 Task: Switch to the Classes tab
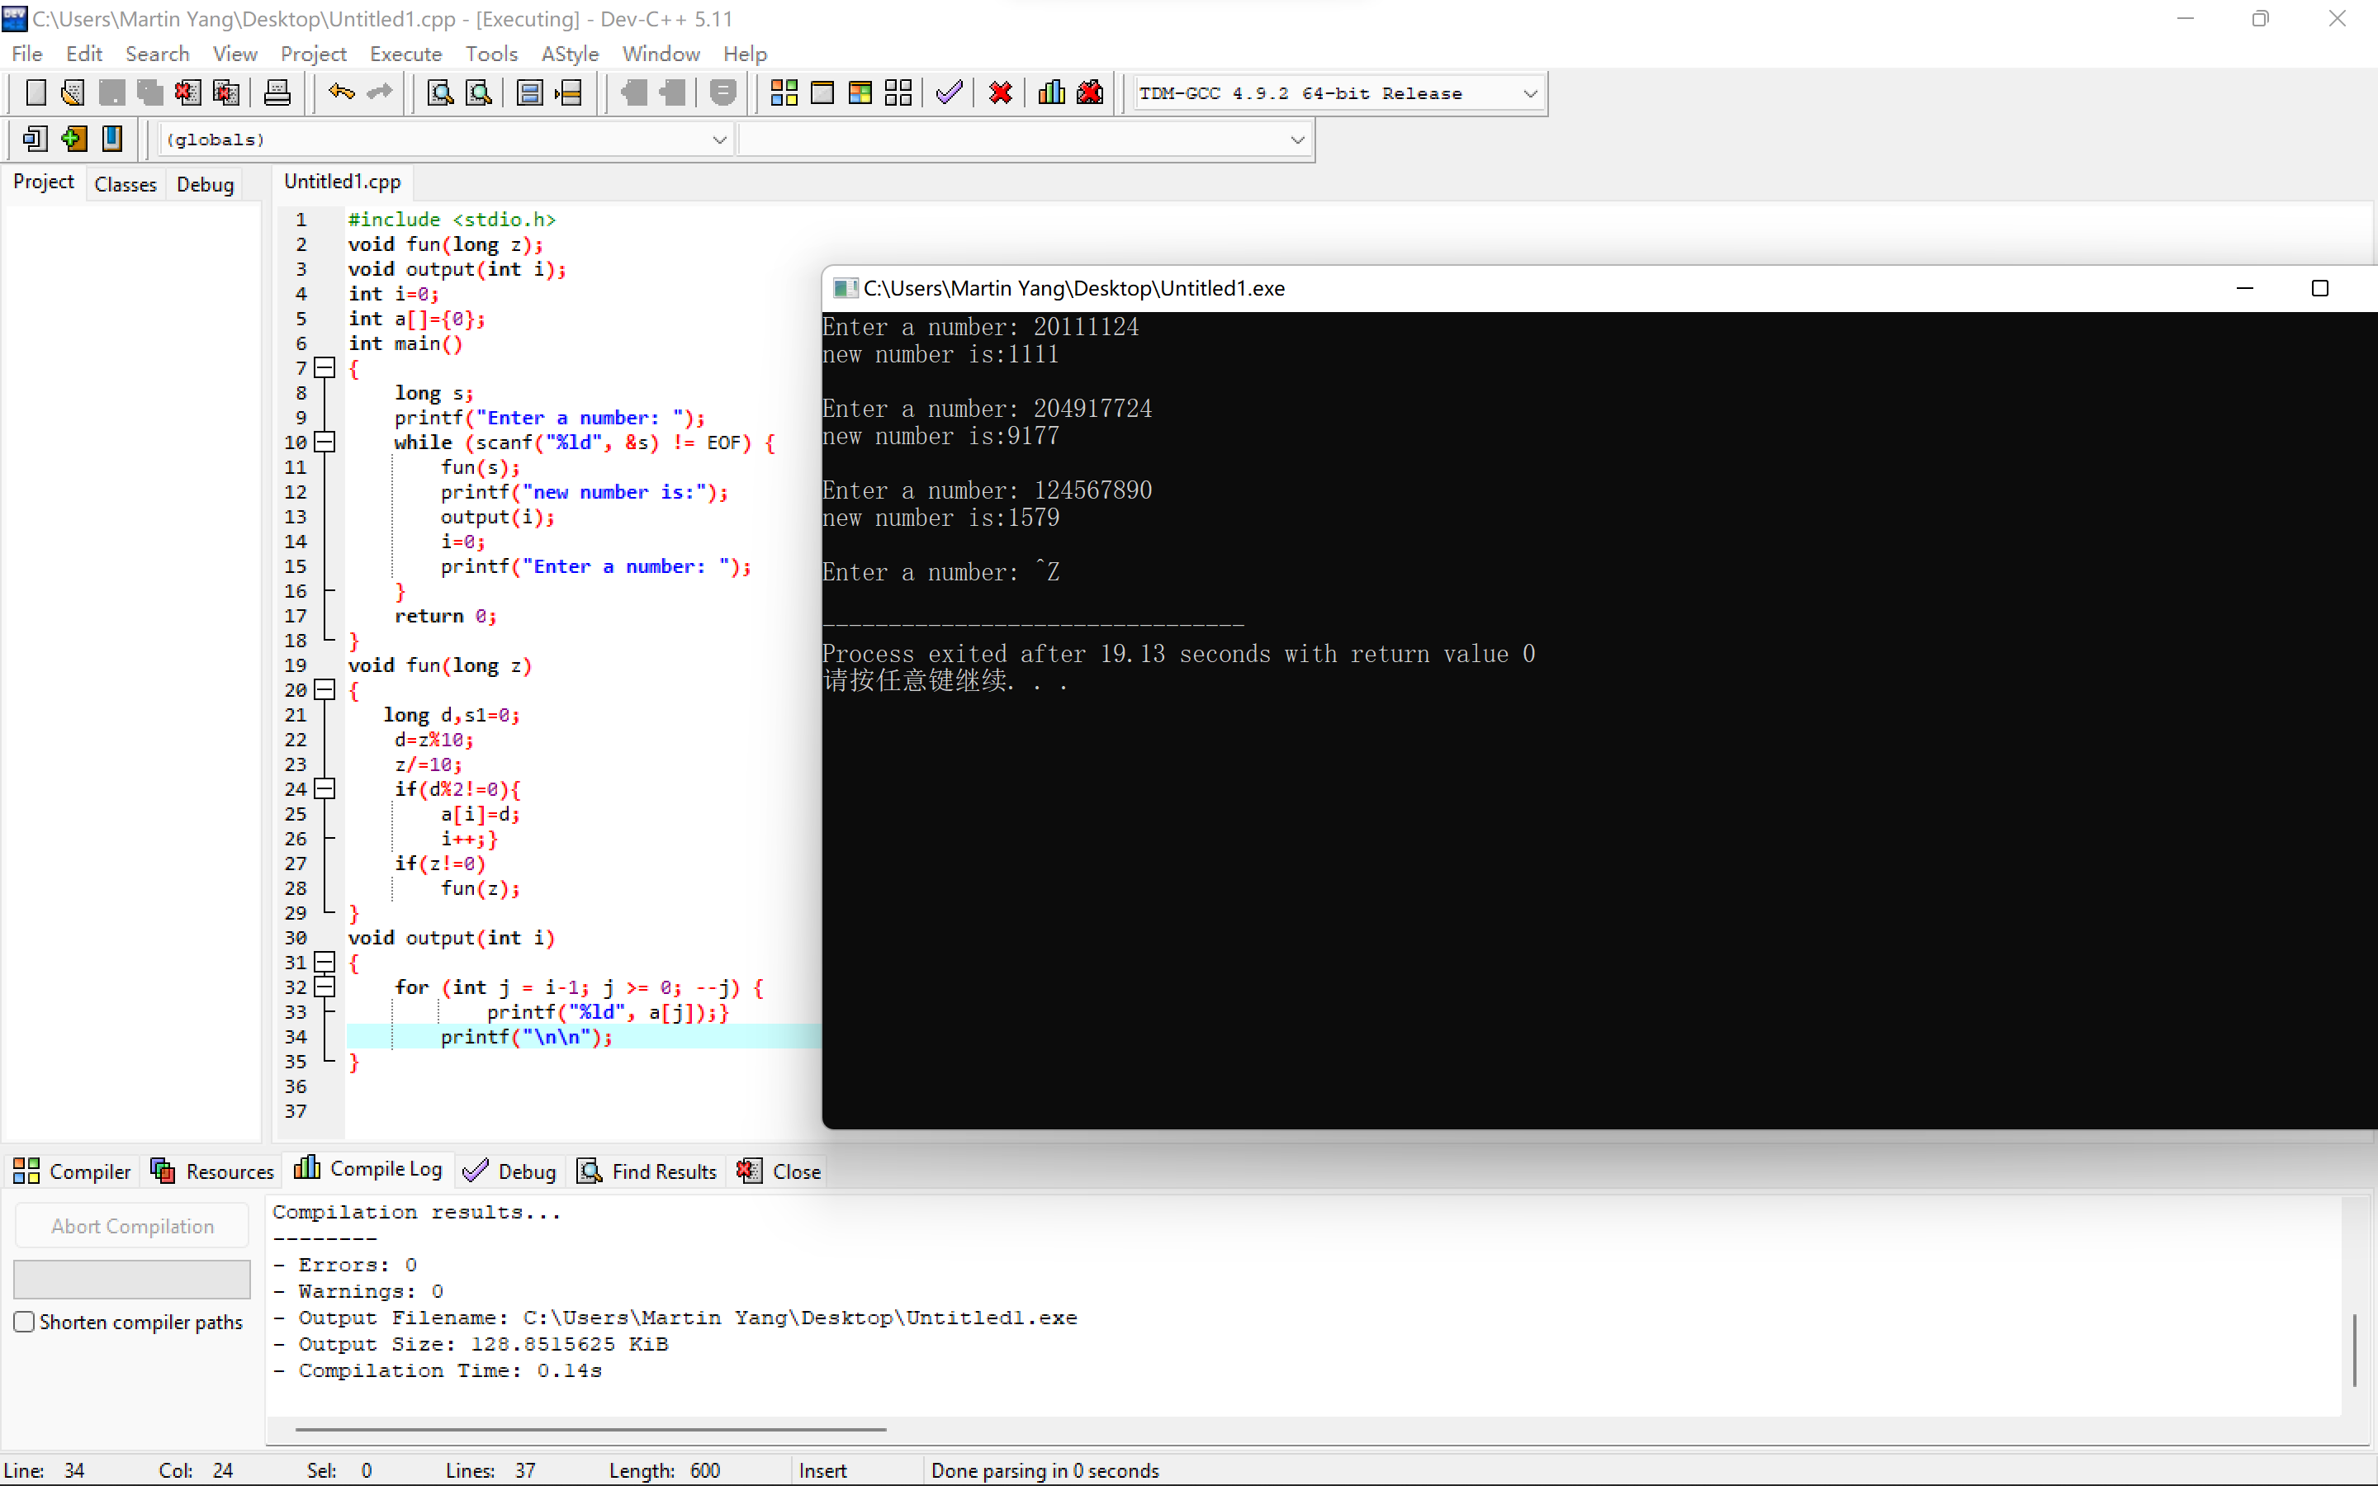pos(125,184)
